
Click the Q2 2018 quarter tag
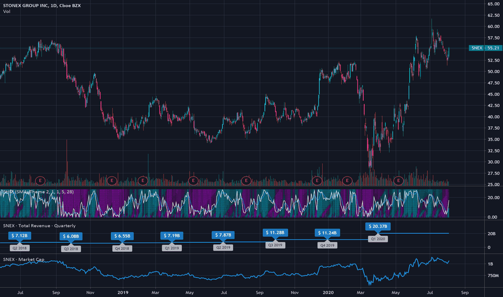pos(19,248)
